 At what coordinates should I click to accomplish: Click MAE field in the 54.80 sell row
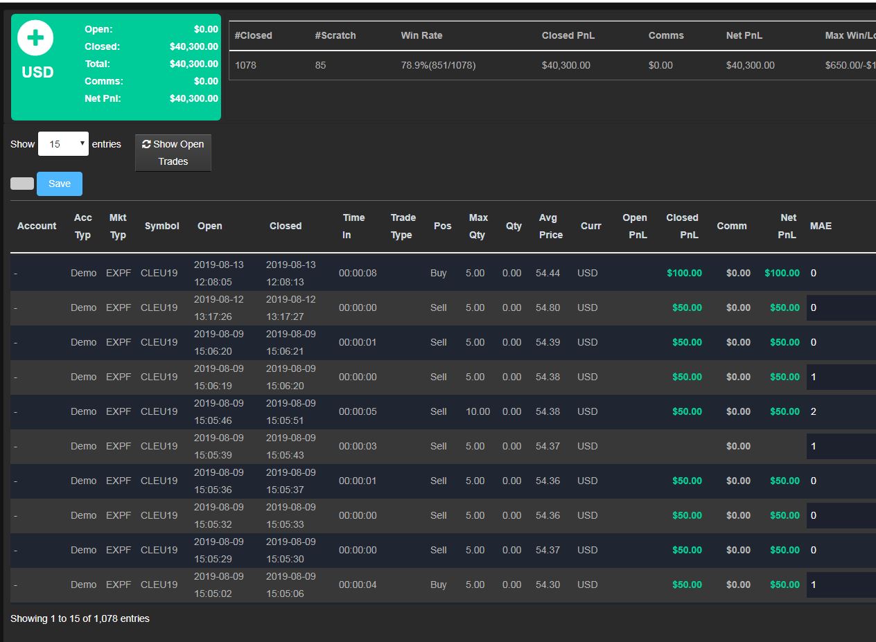pyautogui.click(x=841, y=307)
